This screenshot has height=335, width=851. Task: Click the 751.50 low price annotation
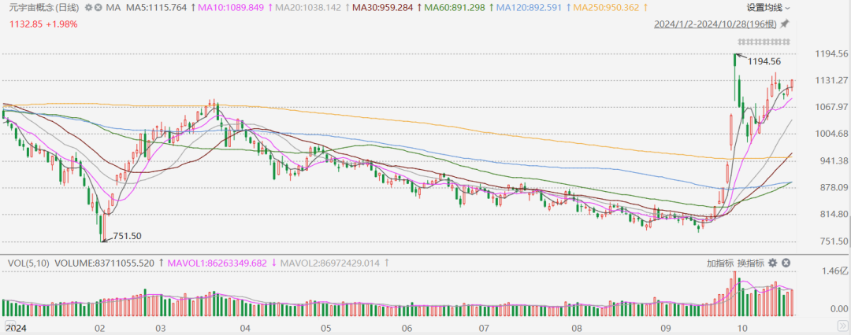pos(127,236)
